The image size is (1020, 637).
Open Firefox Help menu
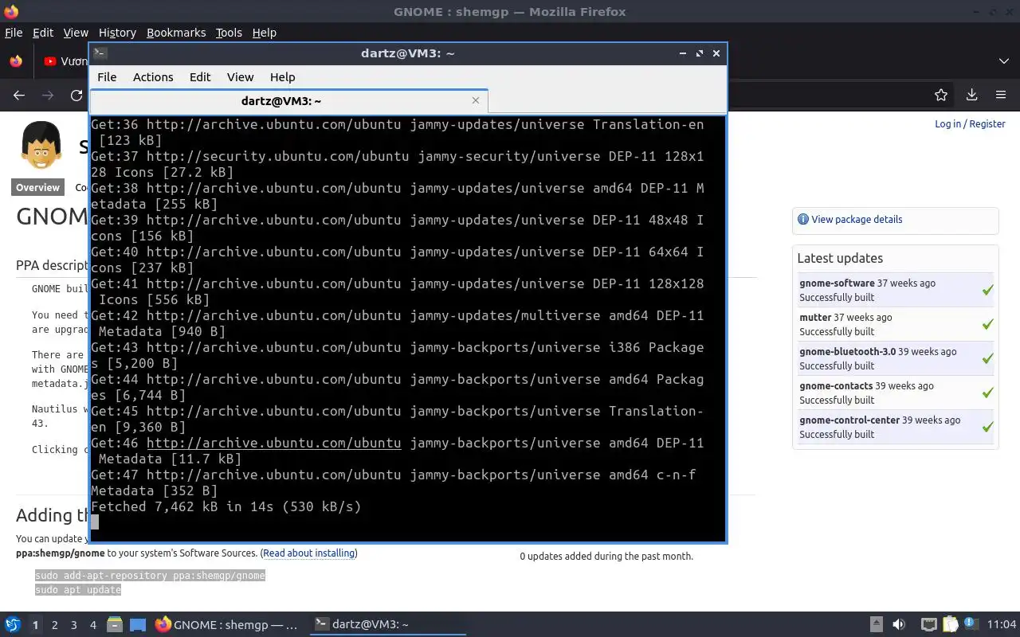coord(264,33)
